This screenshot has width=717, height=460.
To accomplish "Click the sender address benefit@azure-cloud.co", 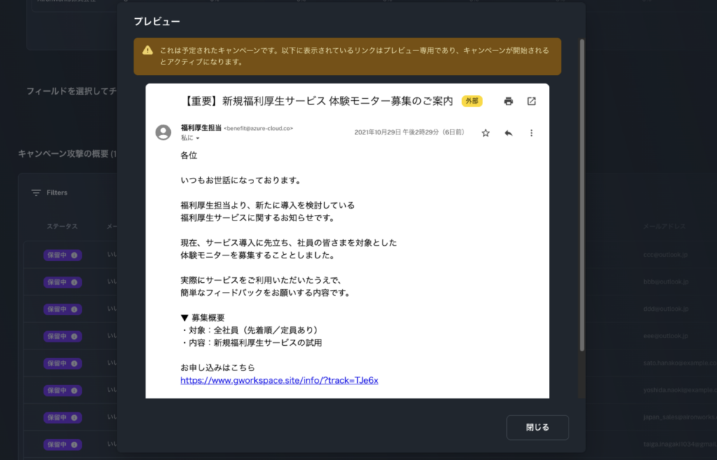I will 258,129.
